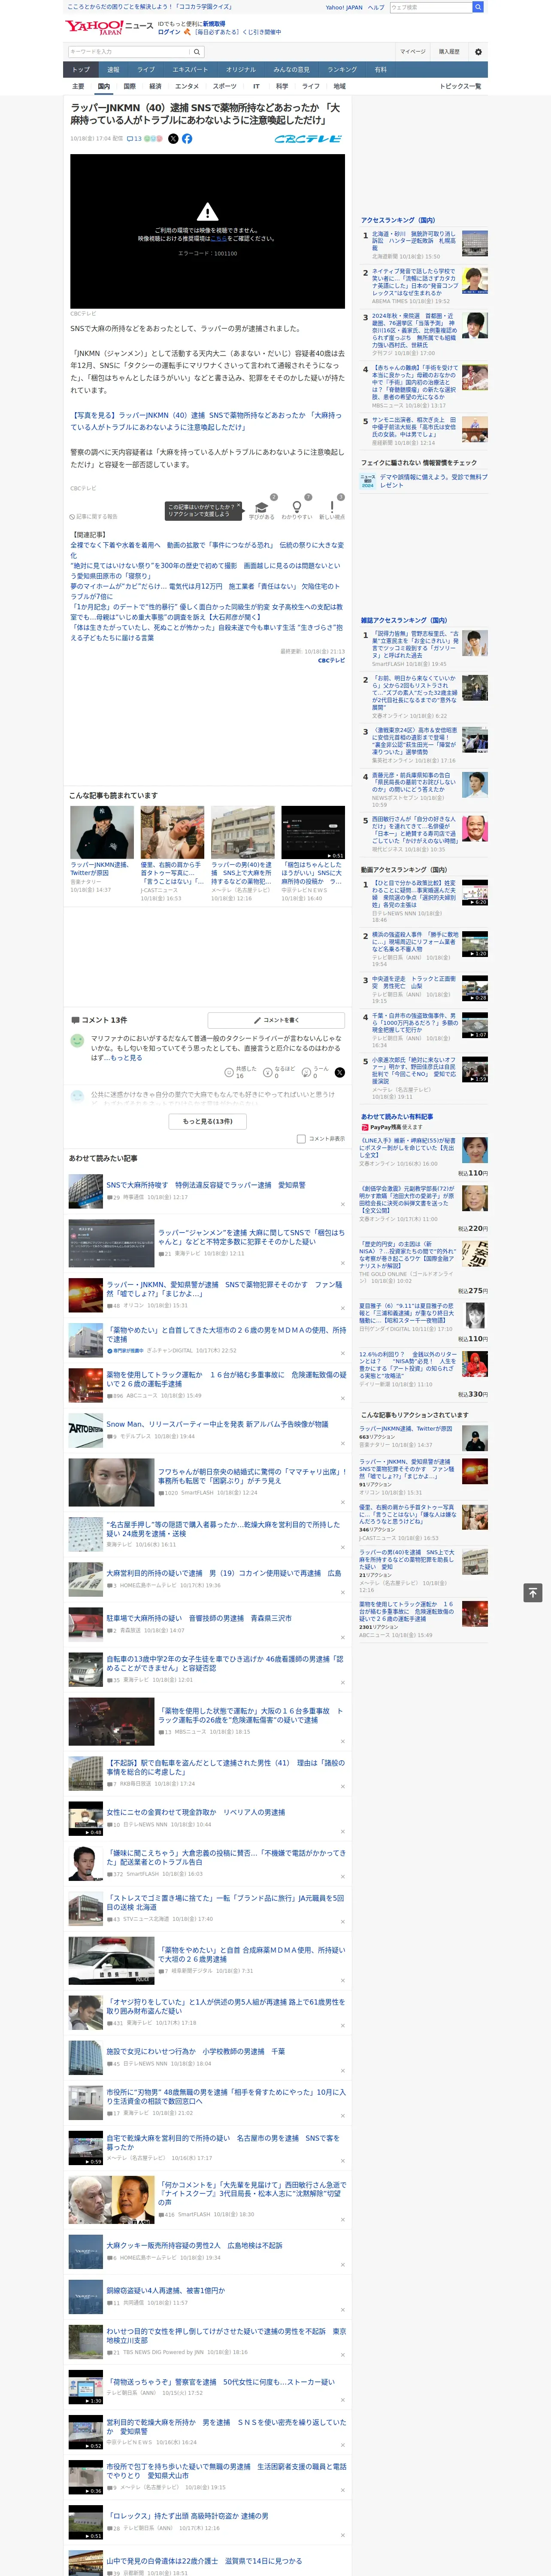Click the コメントを書く button
The image size is (551, 2576).
pyautogui.click(x=276, y=1020)
